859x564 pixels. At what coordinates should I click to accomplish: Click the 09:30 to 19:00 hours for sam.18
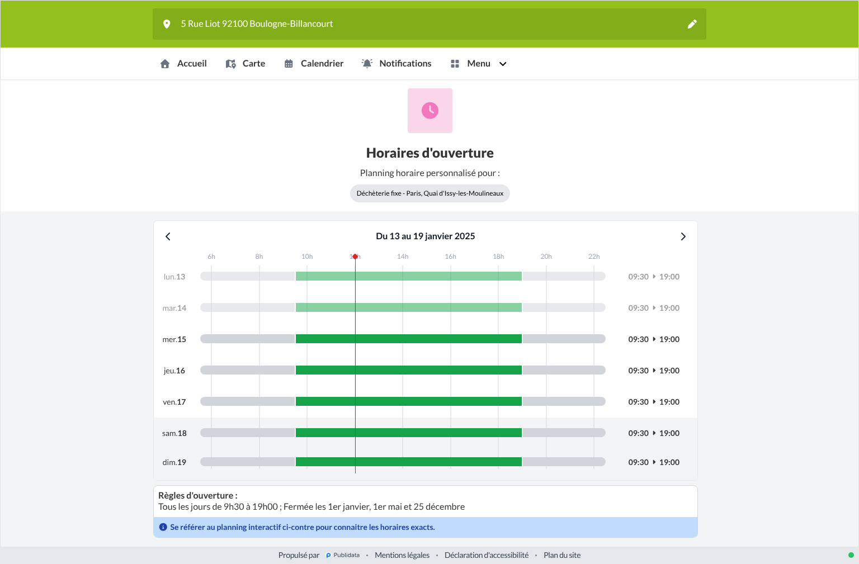pyautogui.click(x=654, y=433)
